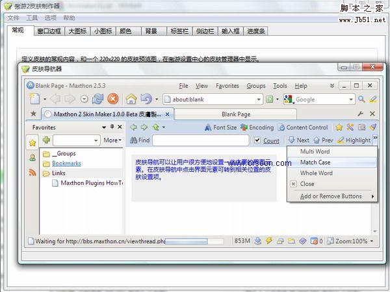Click Content Control toolbar item

pyautogui.click(x=303, y=127)
